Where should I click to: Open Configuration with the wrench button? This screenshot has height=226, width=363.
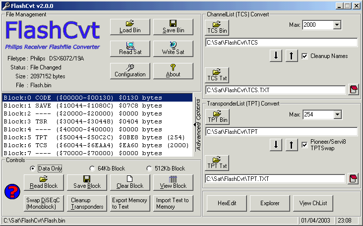tap(130, 71)
